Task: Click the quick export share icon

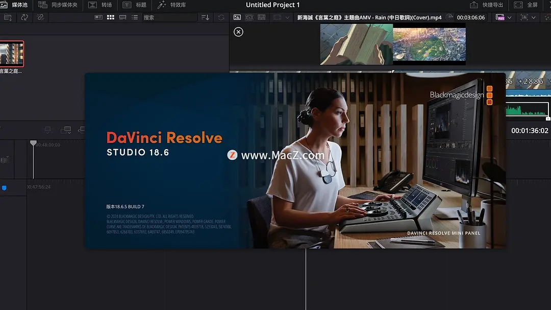Action: 473,5
